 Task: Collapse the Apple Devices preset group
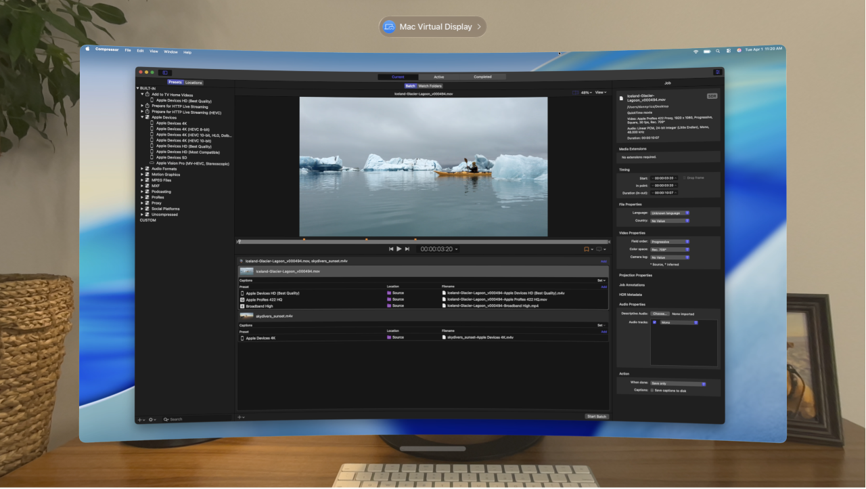click(x=142, y=116)
